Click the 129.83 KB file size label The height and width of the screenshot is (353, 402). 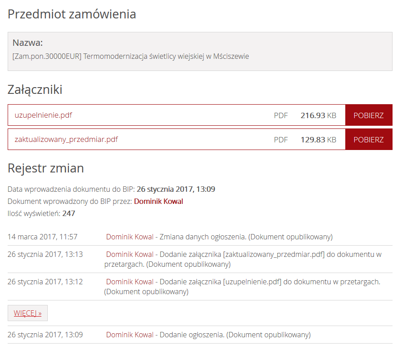coord(318,140)
